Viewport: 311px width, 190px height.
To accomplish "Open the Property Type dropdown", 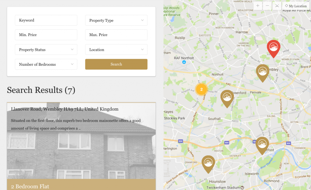I will 116,20.
